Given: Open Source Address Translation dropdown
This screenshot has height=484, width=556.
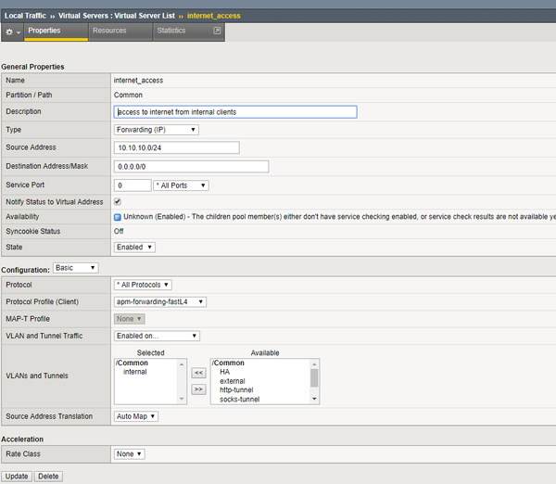Looking at the screenshot, I should click(135, 416).
